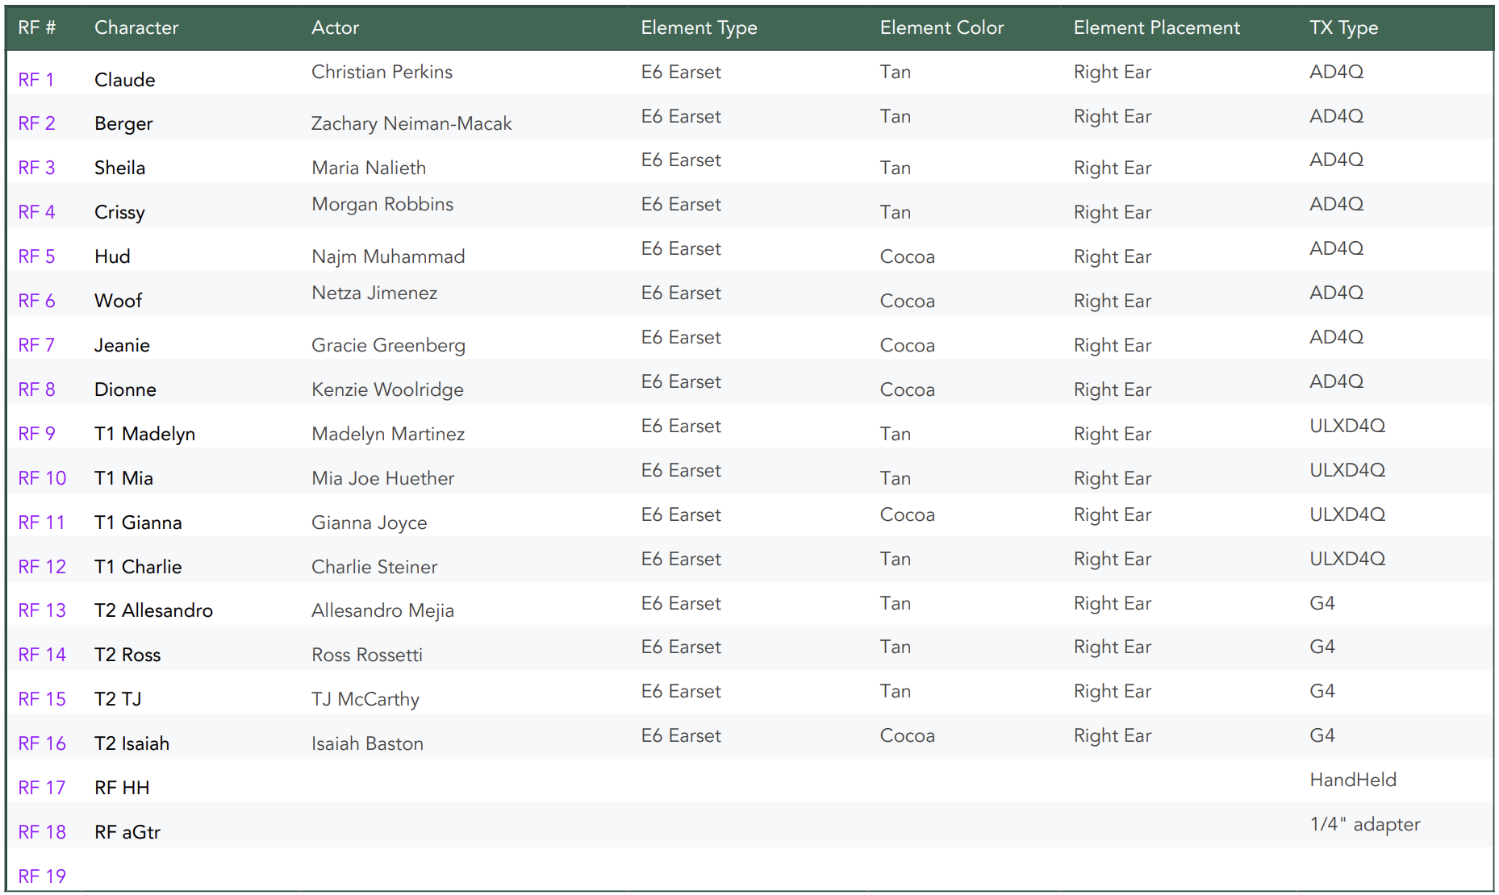Image resolution: width=1499 pixels, height=895 pixels.
Task: Click actor name Charlie Steiner
Action: [374, 567]
